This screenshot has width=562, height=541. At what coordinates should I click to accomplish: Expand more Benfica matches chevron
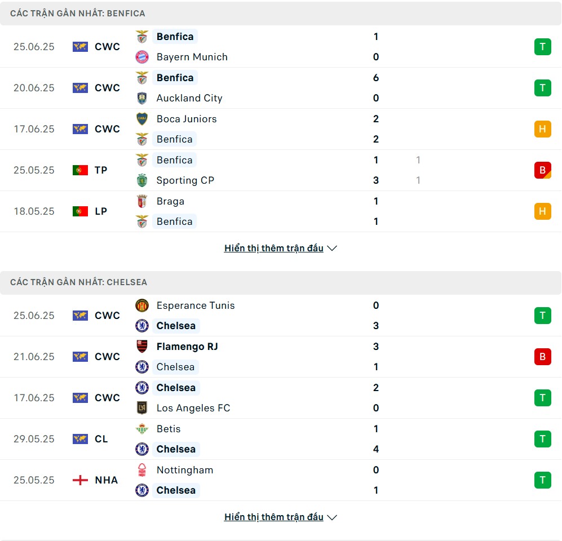pos(332,249)
